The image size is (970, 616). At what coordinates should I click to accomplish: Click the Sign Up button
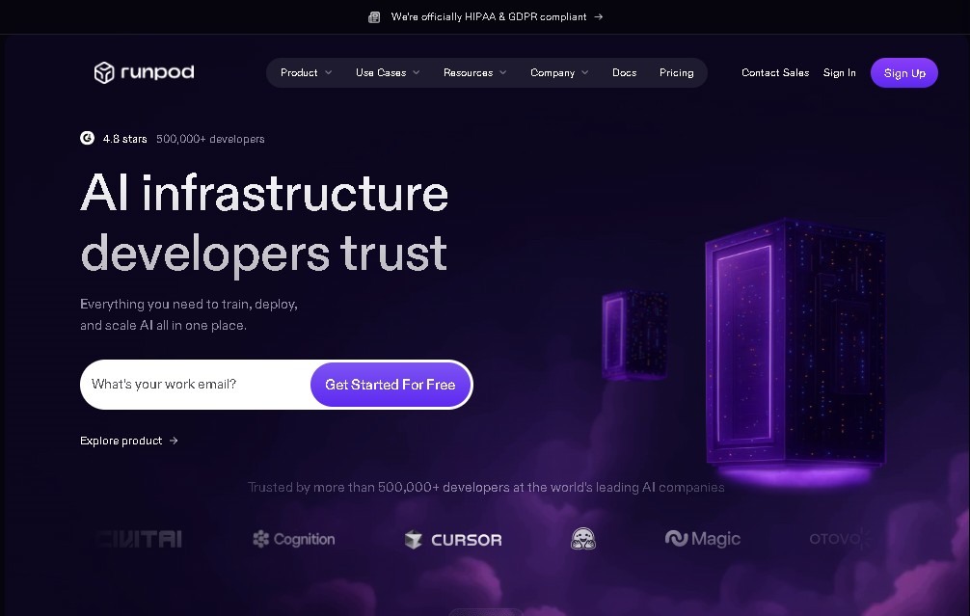point(904,73)
